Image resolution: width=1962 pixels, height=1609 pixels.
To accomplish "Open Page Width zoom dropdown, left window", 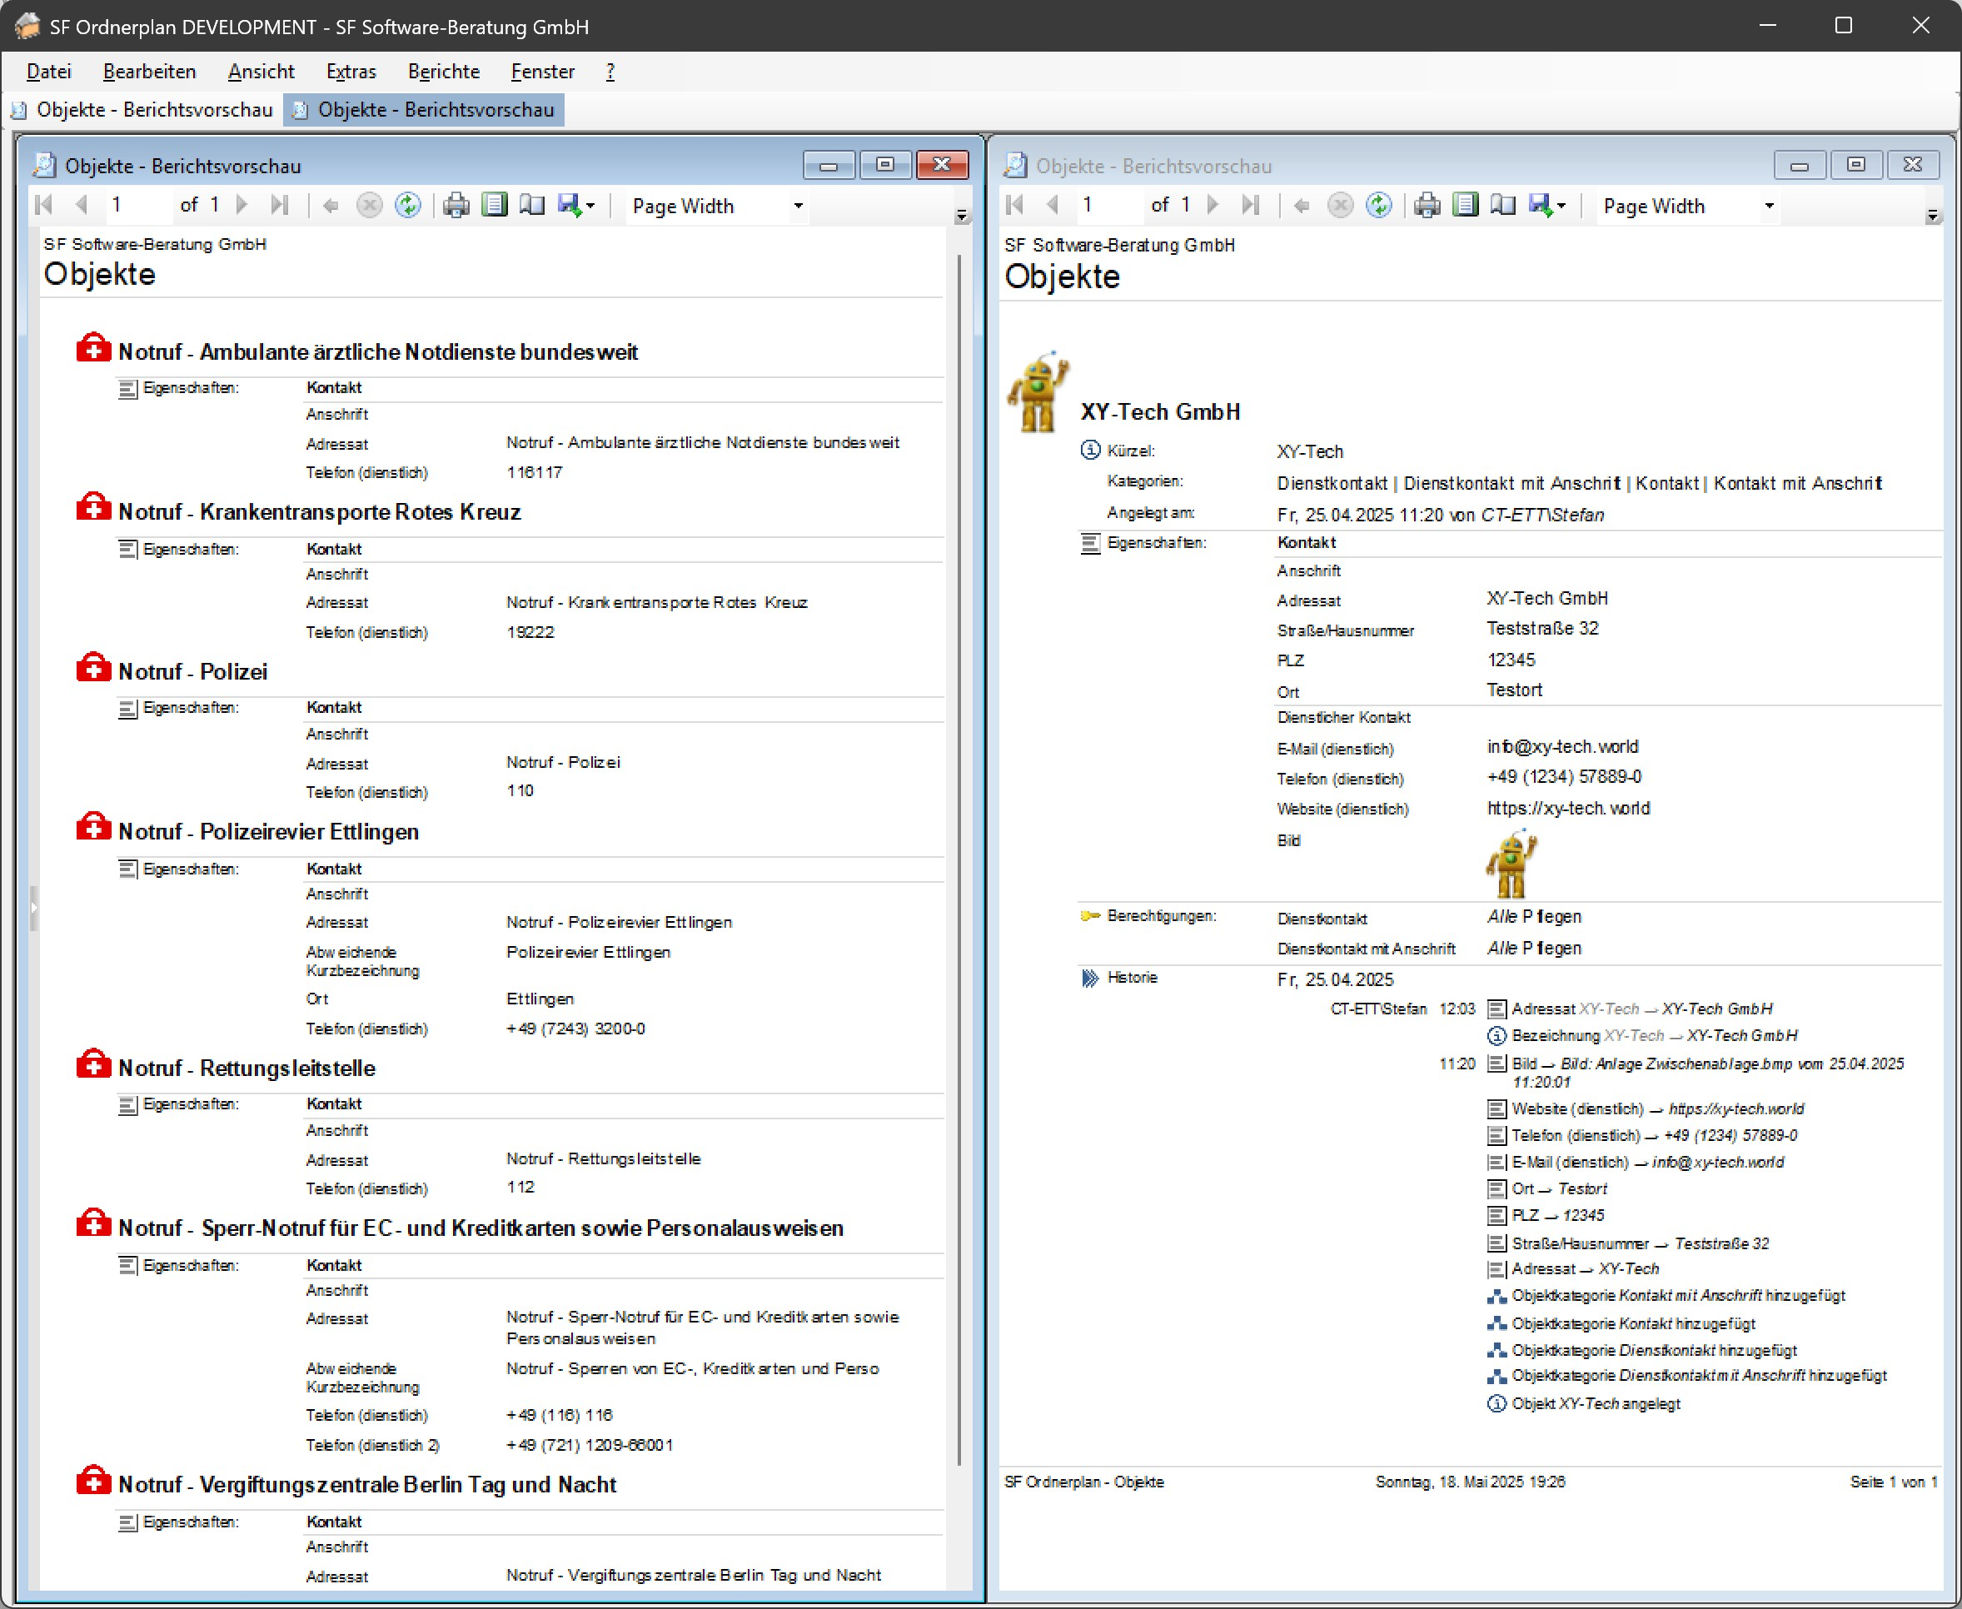I will pos(798,206).
